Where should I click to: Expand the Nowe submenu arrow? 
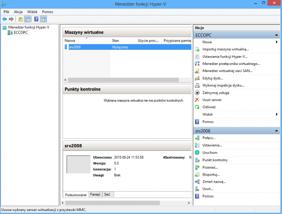277,42
